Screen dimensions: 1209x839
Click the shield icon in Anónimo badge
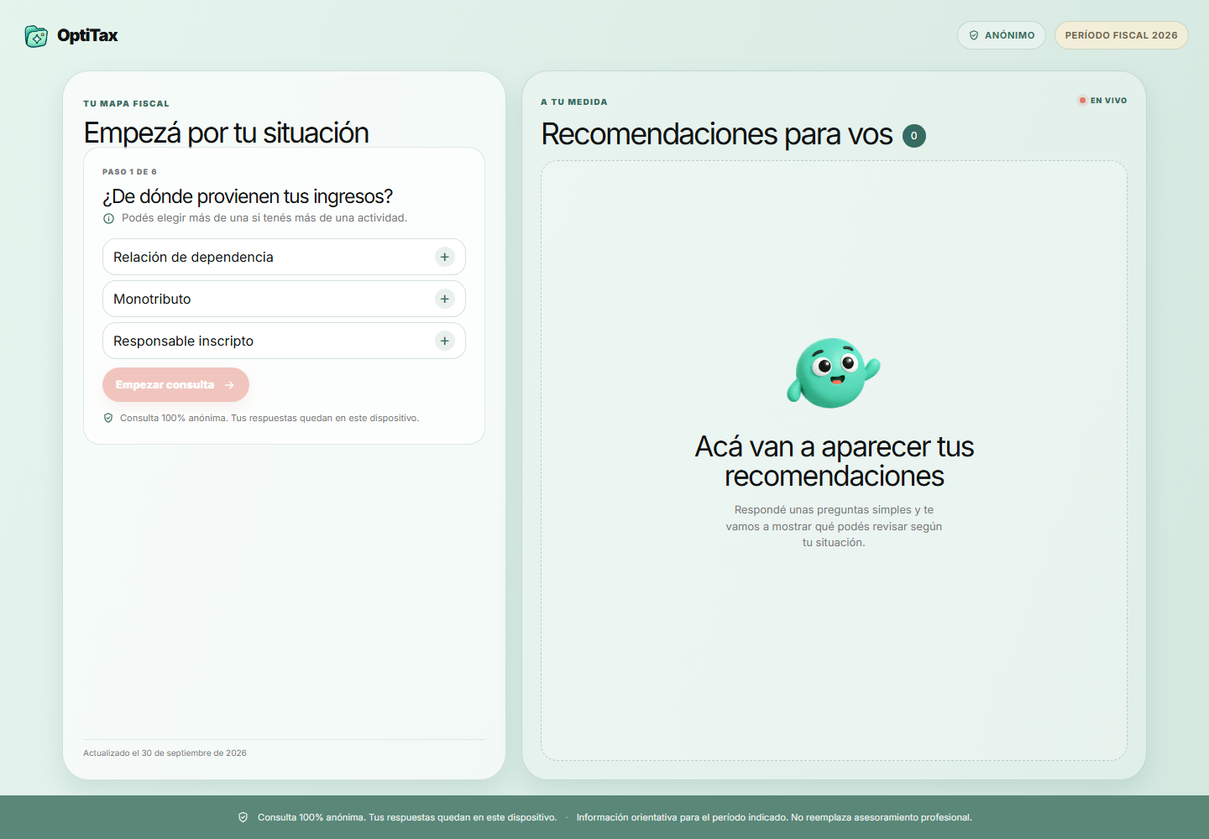click(x=974, y=35)
